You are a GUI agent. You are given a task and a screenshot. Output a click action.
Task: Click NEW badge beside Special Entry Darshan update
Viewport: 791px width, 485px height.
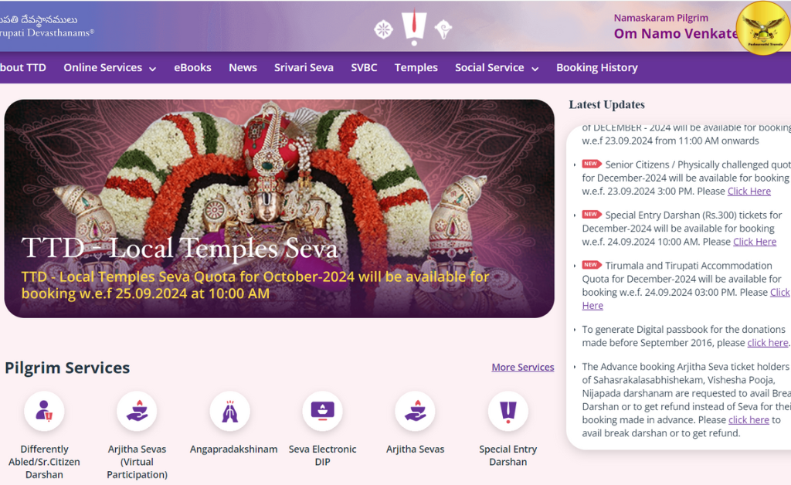[591, 214]
